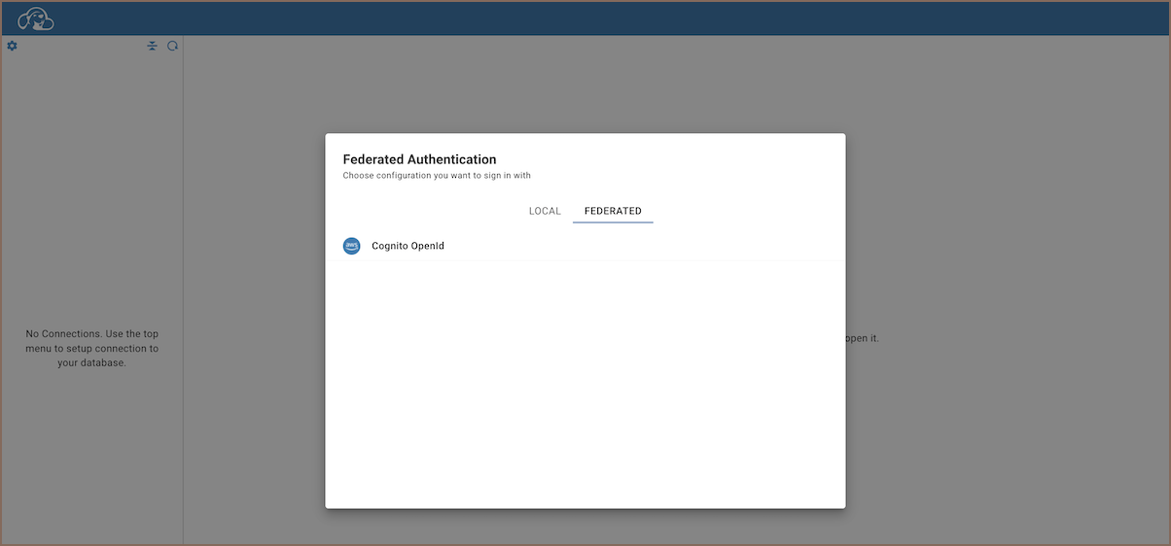Switch to the LOCAL tab

click(x=545, y=211)
